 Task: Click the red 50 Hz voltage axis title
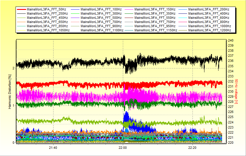pos(236,91)
